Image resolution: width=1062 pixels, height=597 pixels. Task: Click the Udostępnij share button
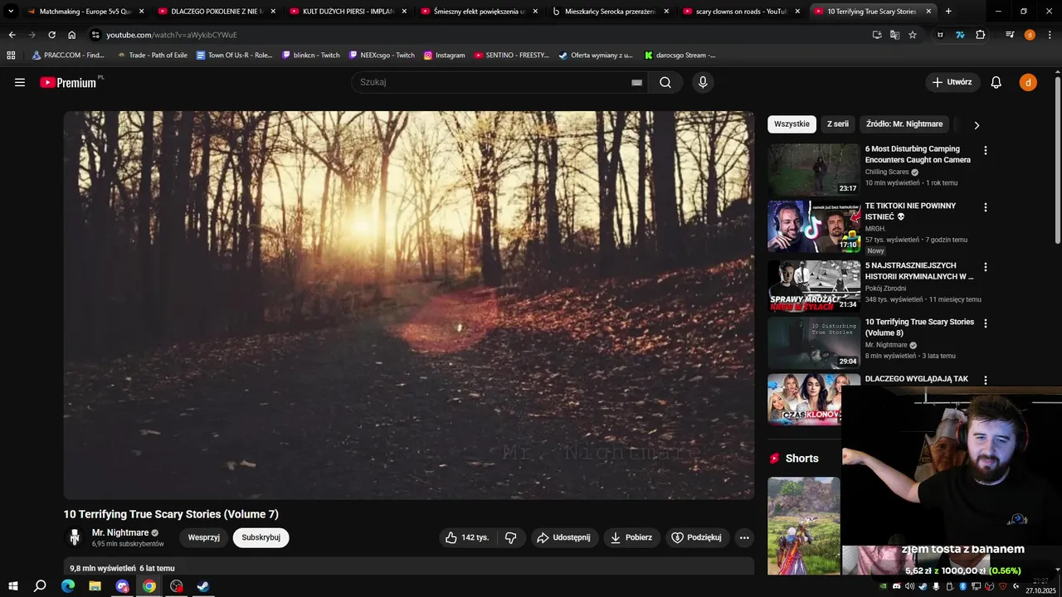(564, 537)
